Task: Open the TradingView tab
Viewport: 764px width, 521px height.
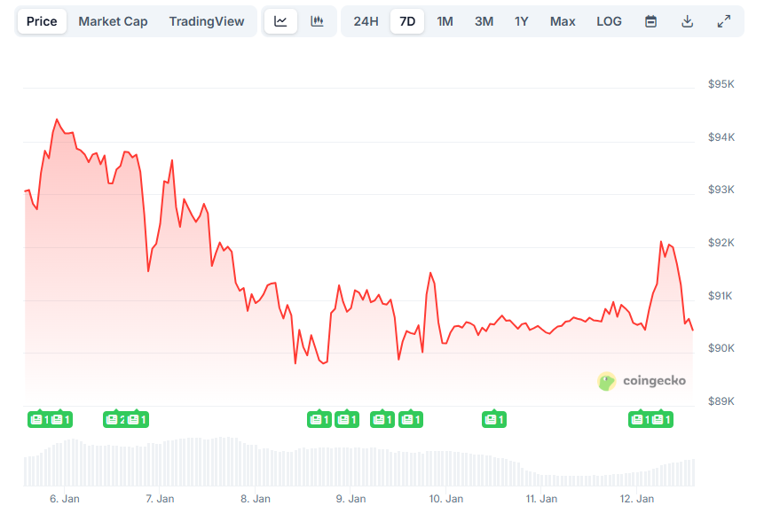Action: tap(207, 21)
